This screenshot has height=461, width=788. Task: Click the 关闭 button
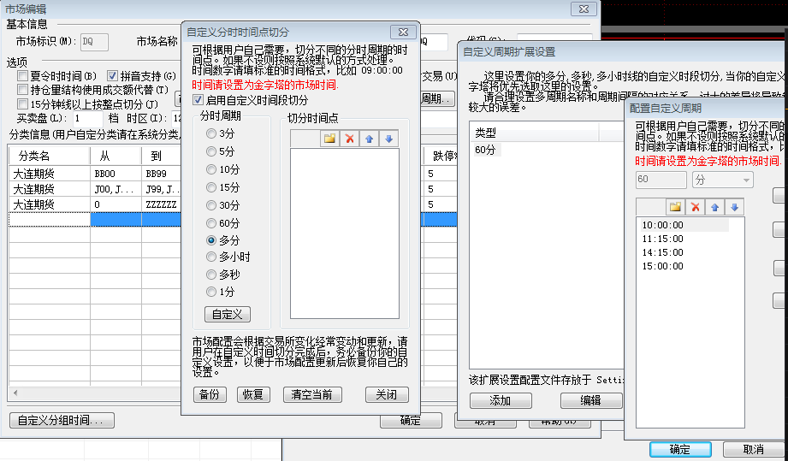[387, 394]
